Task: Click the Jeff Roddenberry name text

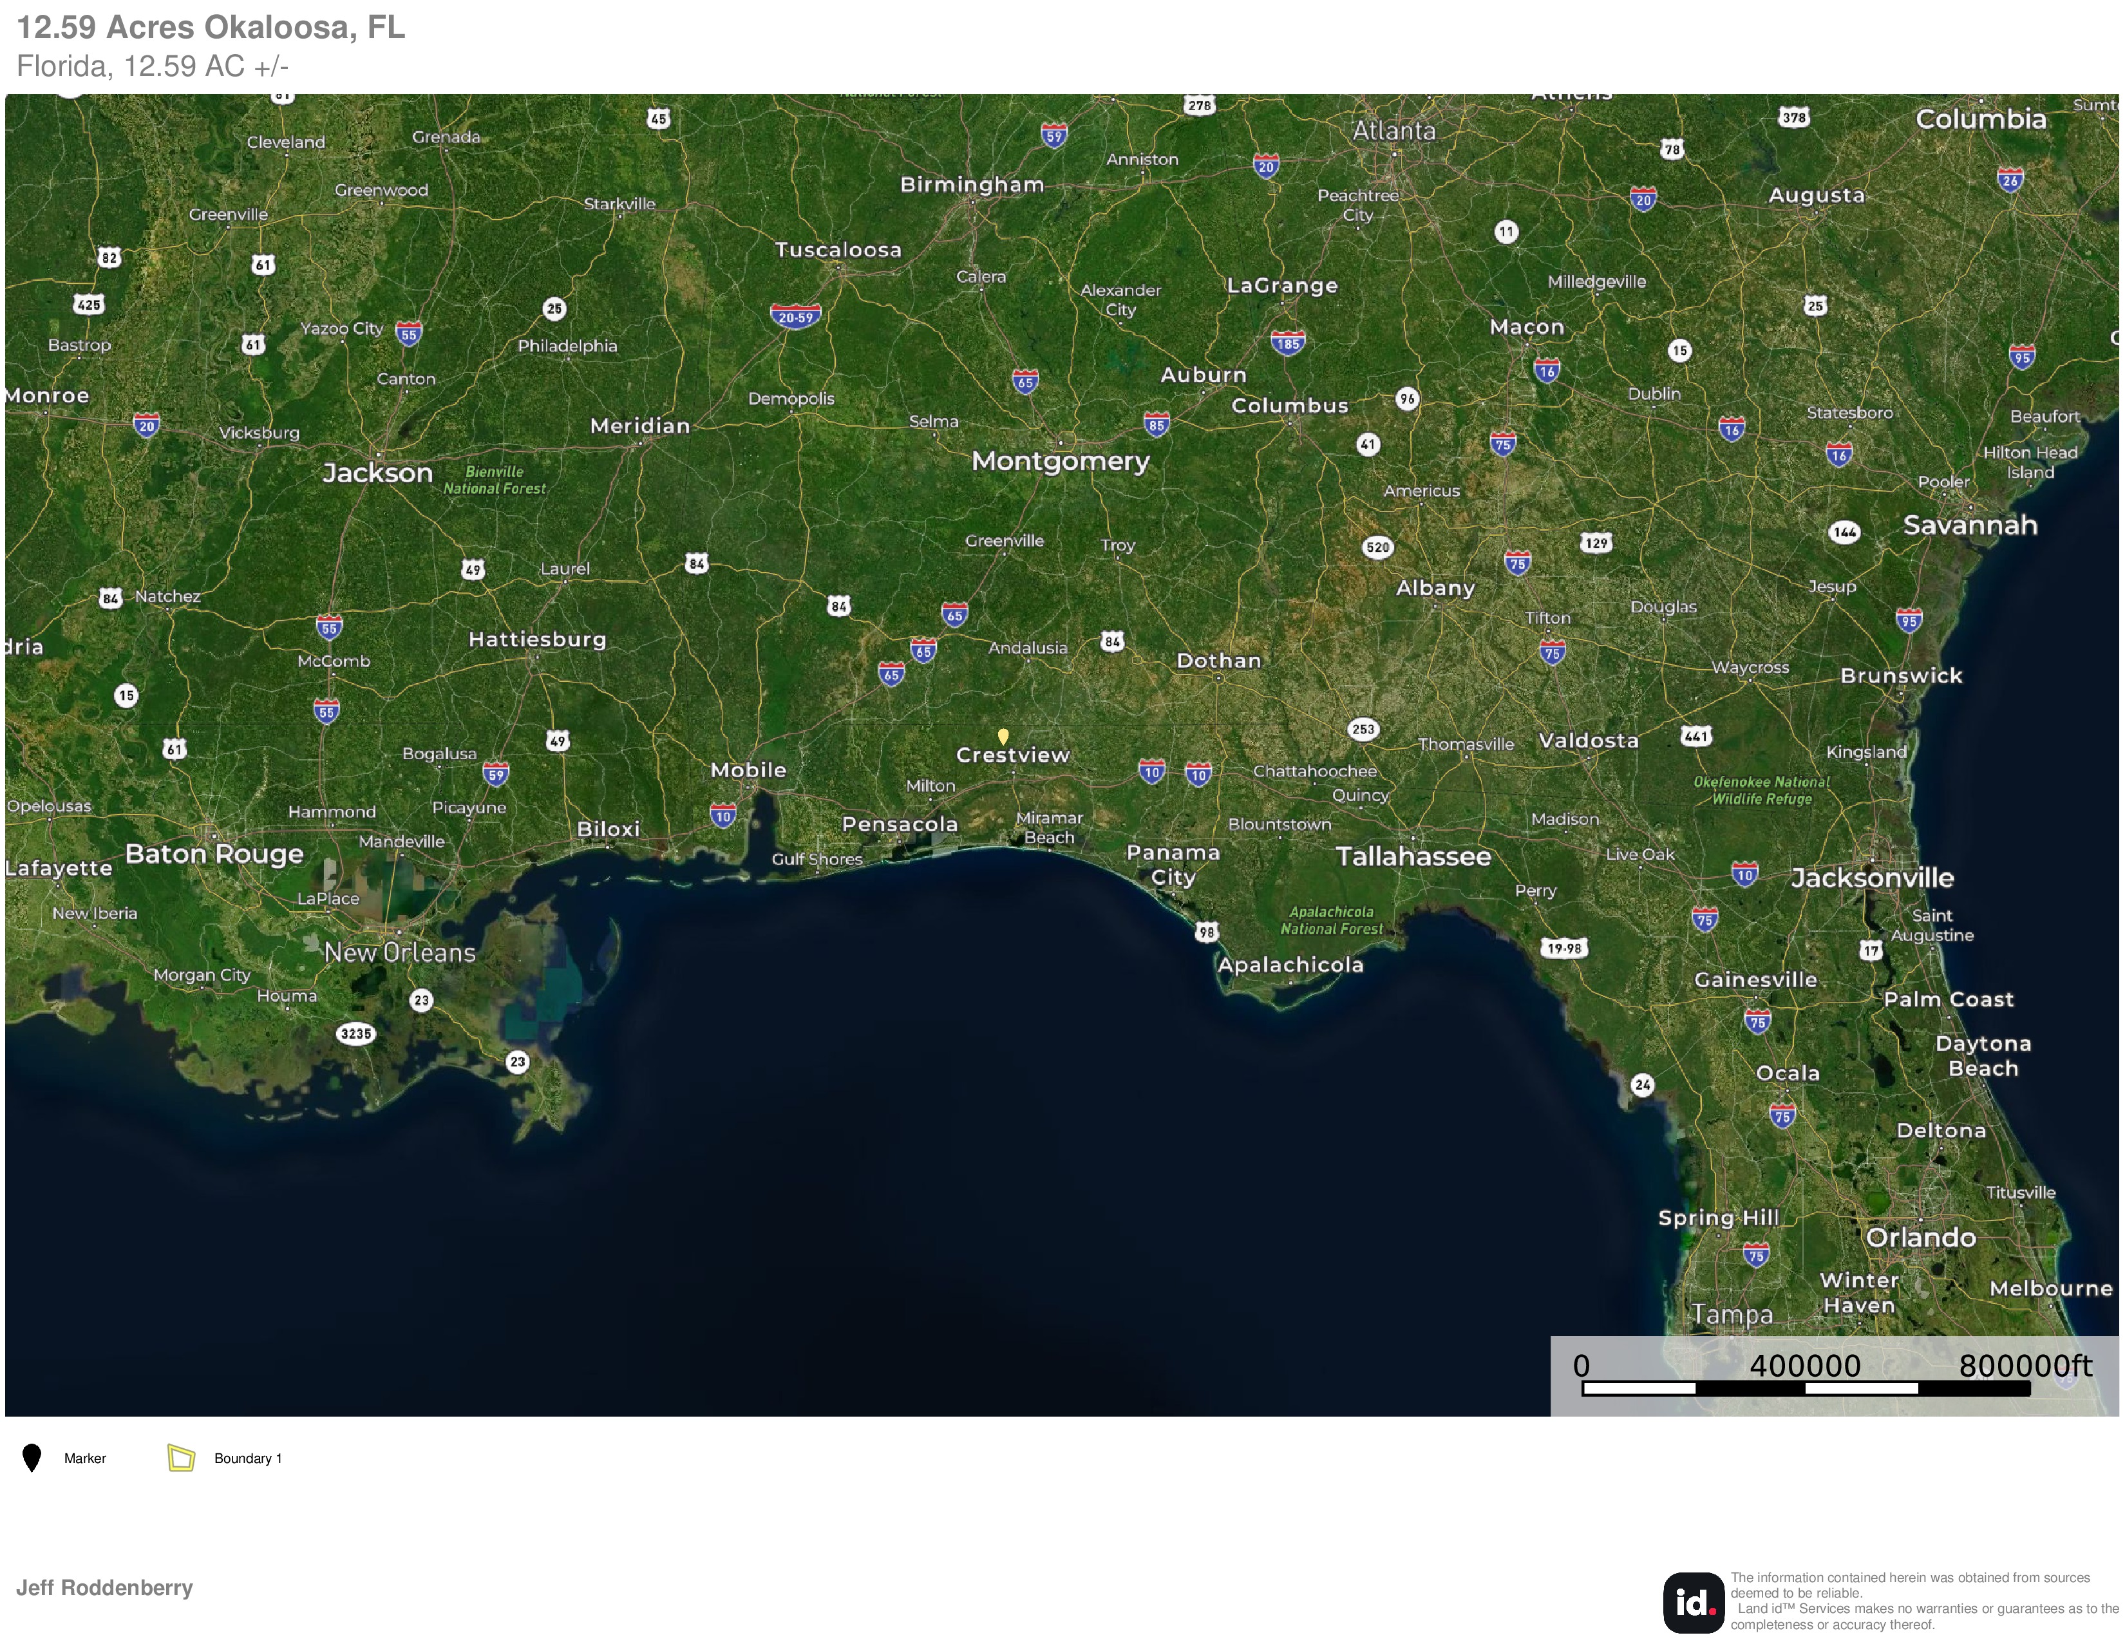Action: [x=104, y=1587]
